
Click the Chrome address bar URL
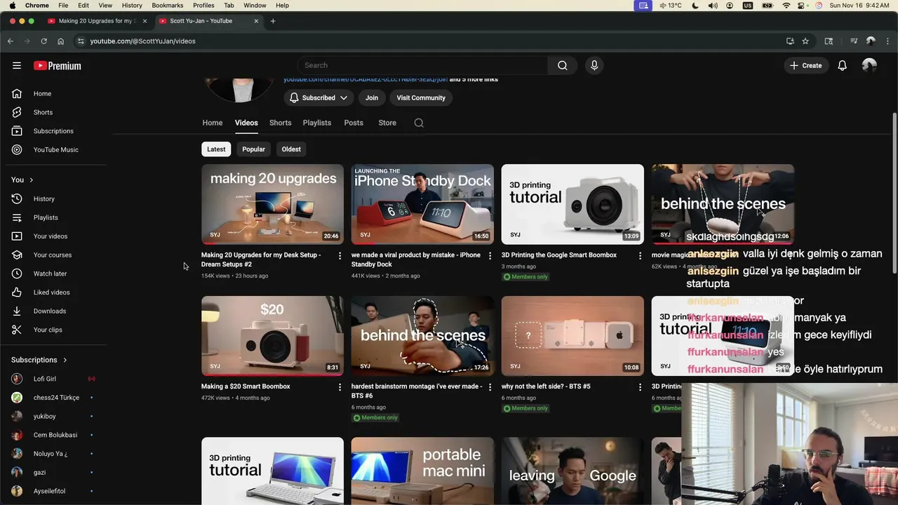(x=143, y=41)
